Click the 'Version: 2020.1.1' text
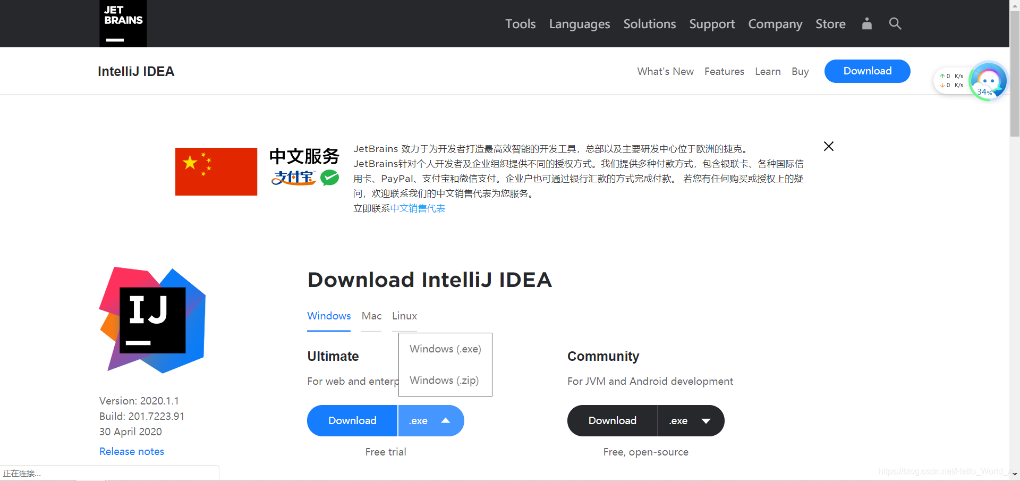Screen dimensions: 1020x481 [x=139, y=401]
